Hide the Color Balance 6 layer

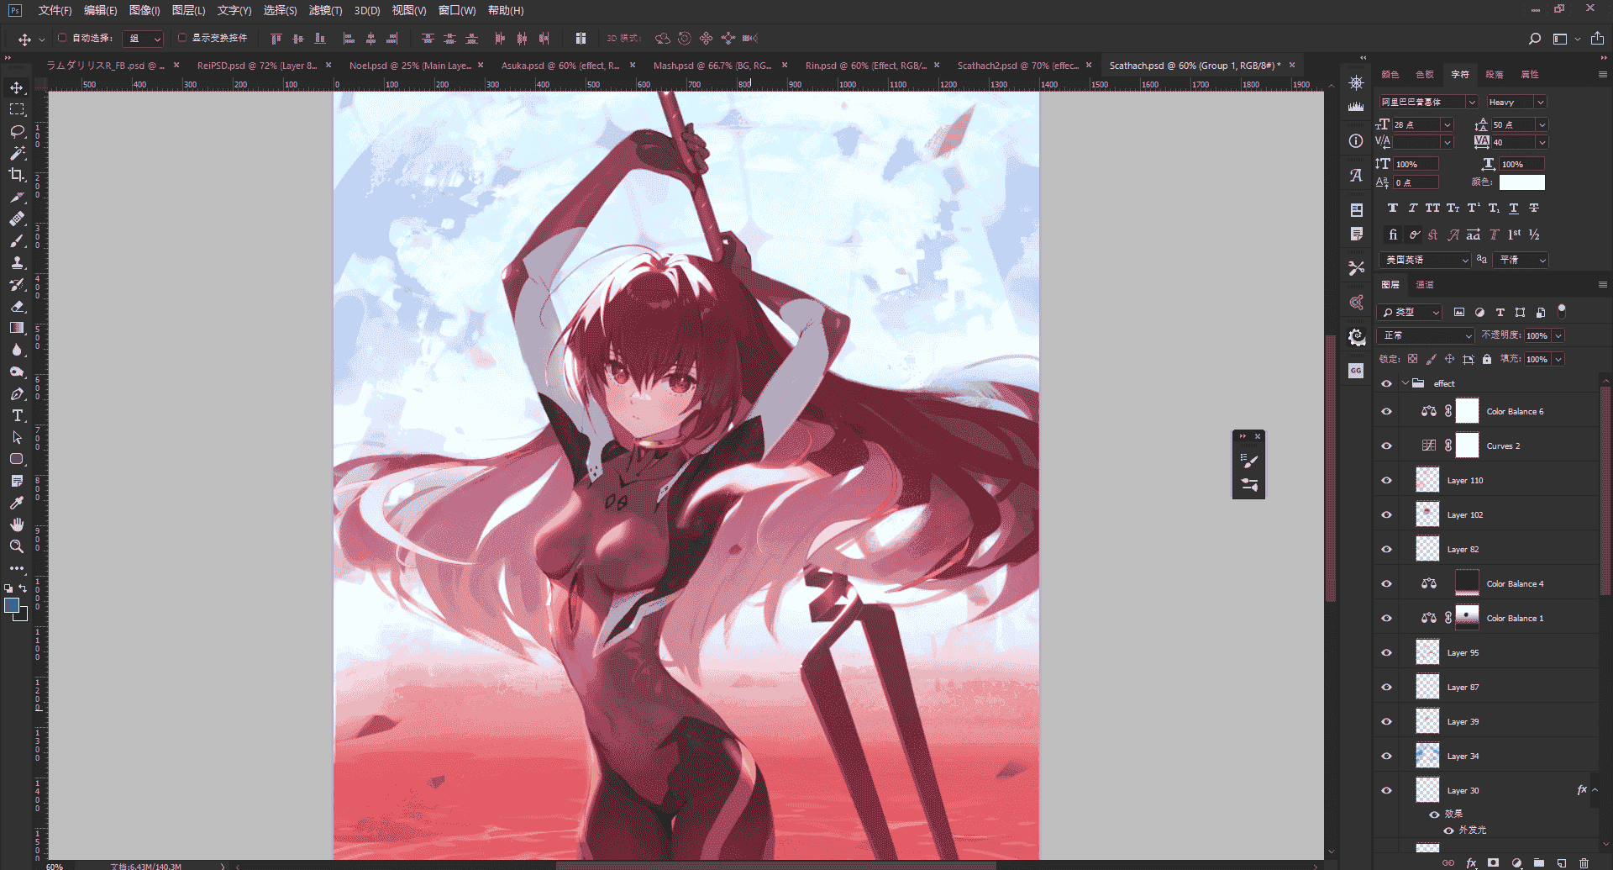(1387, 411)
